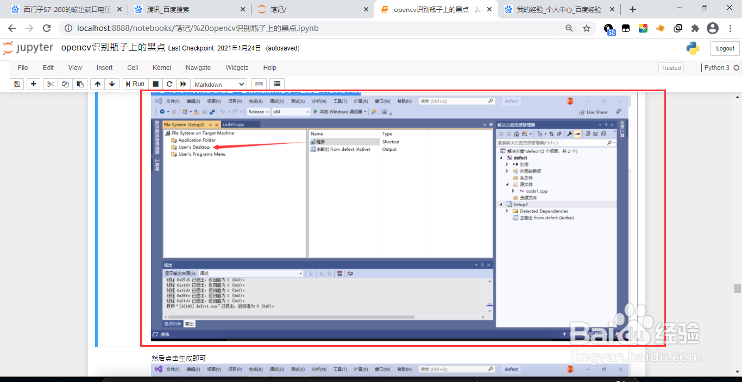Viewport: 742px width, 382px height.
Task: Restart kernel and re-run the whole notebook
Action: click(x=184, y=84)
